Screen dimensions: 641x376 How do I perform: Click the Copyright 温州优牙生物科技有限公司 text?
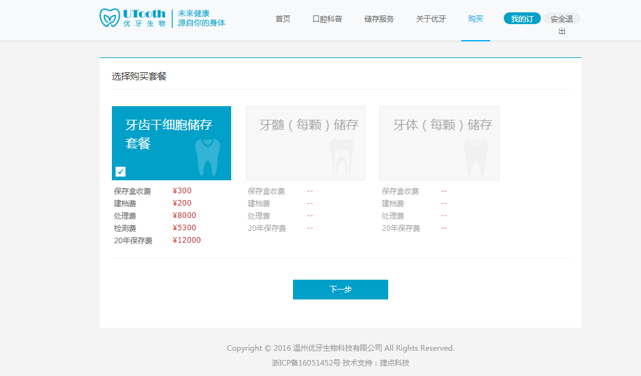(x=341, y=348)
